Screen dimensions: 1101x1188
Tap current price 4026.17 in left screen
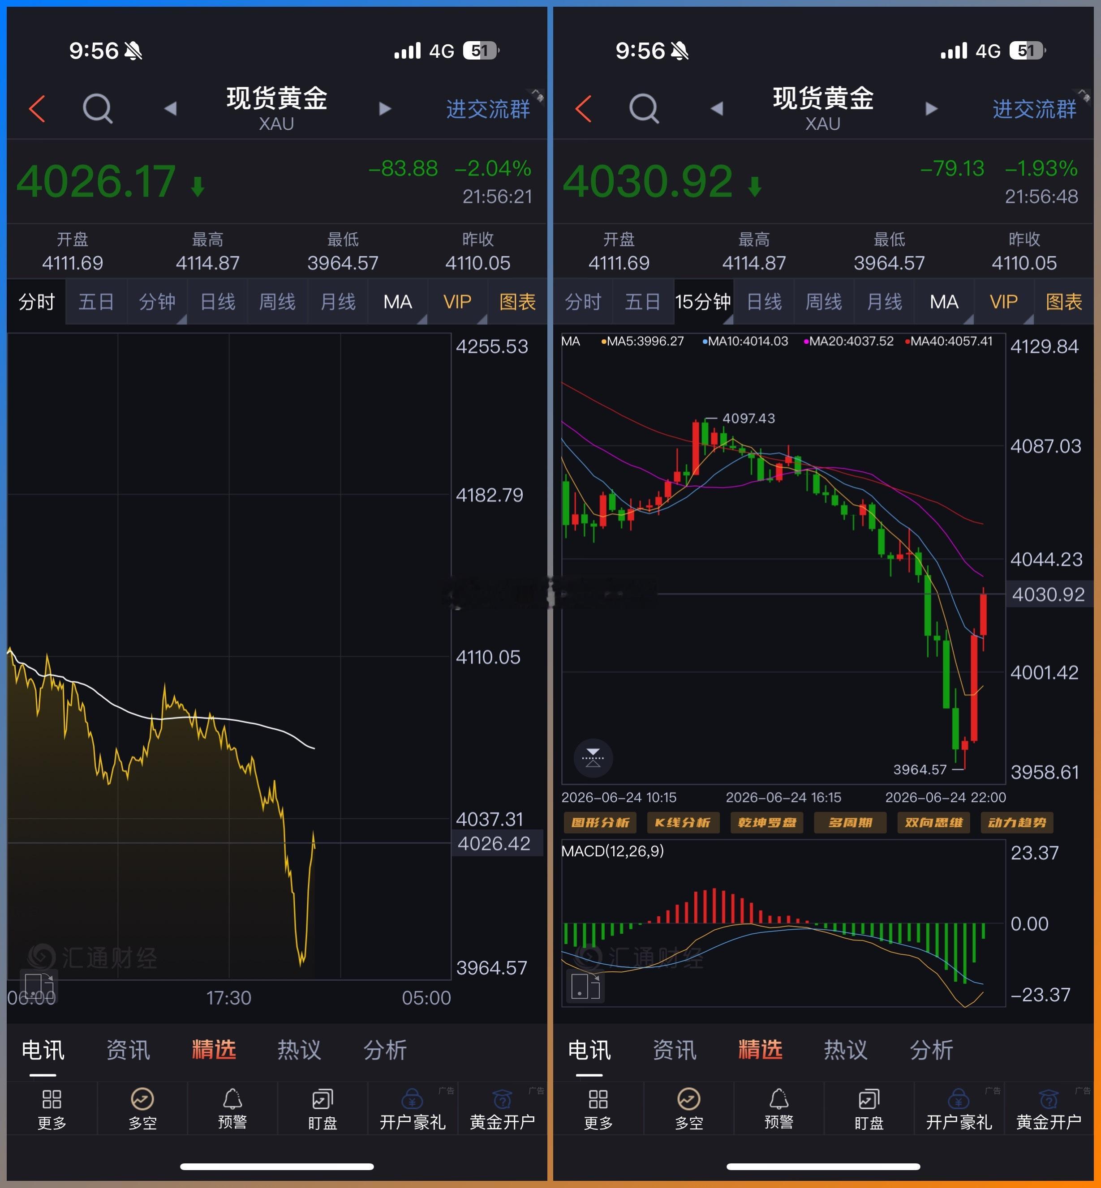(96, 181)
